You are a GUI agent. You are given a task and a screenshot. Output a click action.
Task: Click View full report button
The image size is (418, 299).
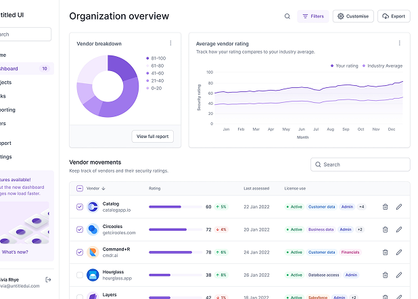pos(153,137)
